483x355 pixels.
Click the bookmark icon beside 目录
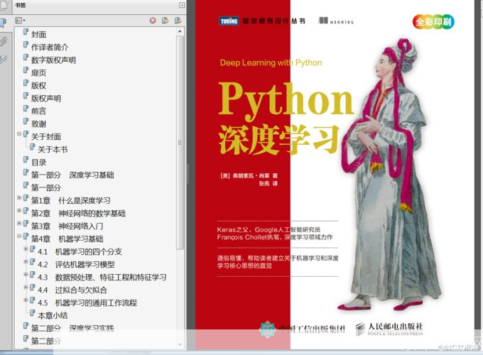click(26, 160)
